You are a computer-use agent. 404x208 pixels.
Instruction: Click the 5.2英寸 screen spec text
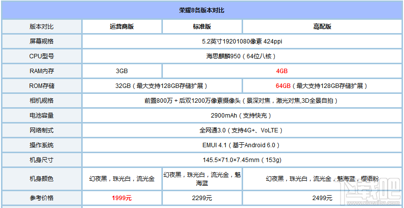point(242,42)
